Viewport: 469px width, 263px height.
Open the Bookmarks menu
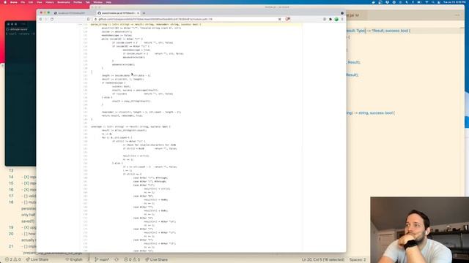tap(64, 2)
